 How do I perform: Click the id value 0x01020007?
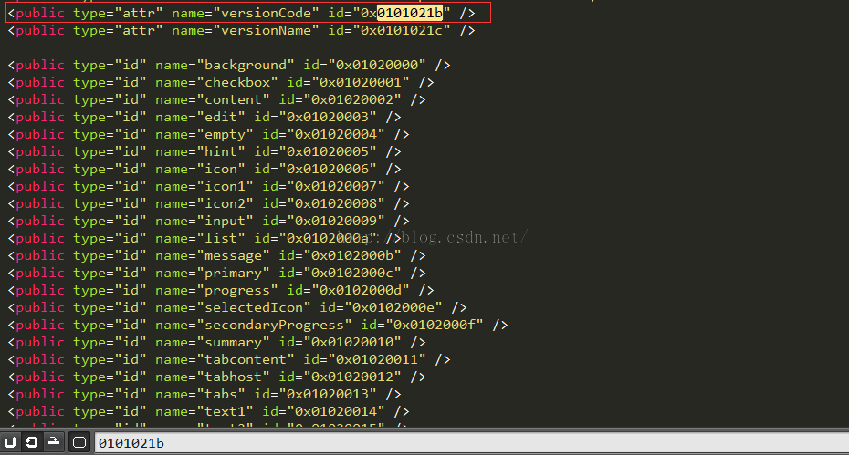pyautogui.click(x=336, y=186)
